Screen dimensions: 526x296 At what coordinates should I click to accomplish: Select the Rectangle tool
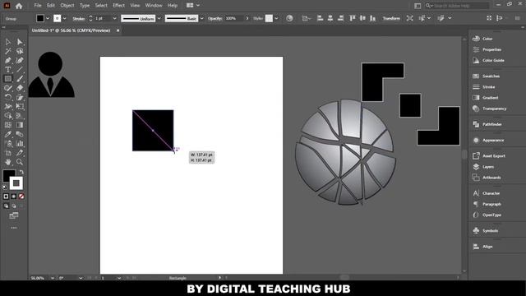coord(8,79)
